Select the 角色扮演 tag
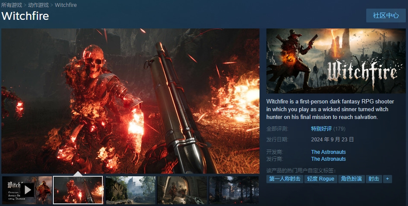 pos(351,179)
